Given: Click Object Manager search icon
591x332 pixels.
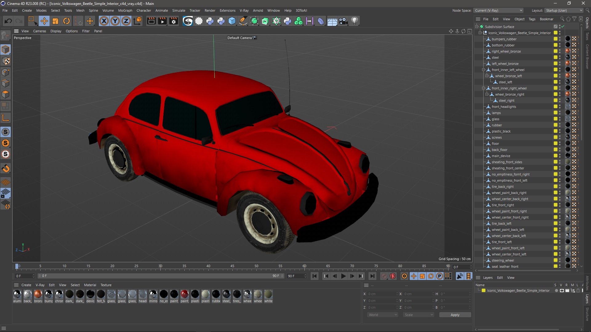Looking at the screenshot, I should click(562, 19).
